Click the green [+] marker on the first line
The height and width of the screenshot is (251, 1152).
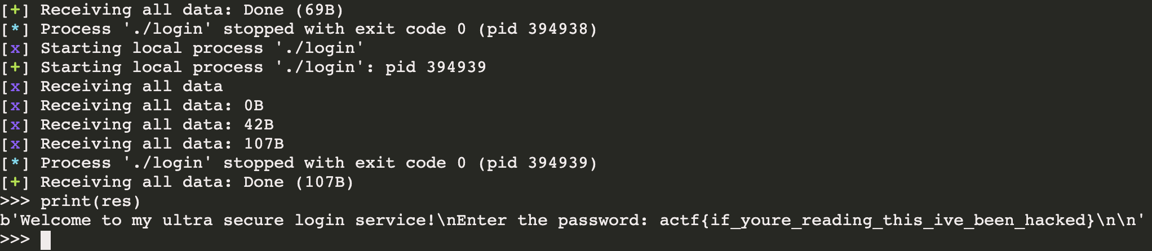pyautogui.click(x=15, y=10)
